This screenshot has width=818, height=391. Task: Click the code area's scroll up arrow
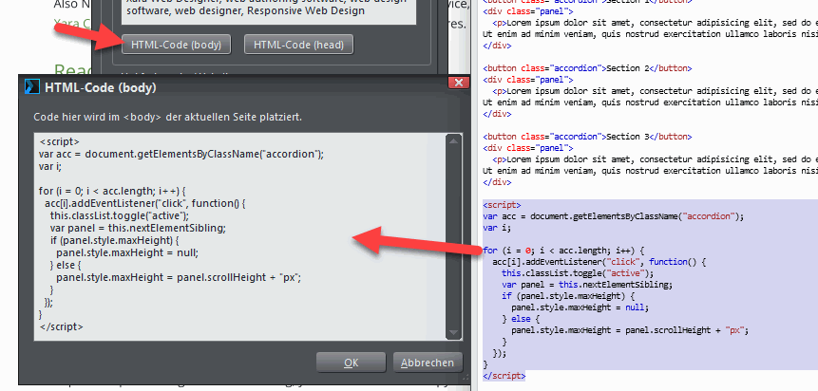tap(453, 140)
